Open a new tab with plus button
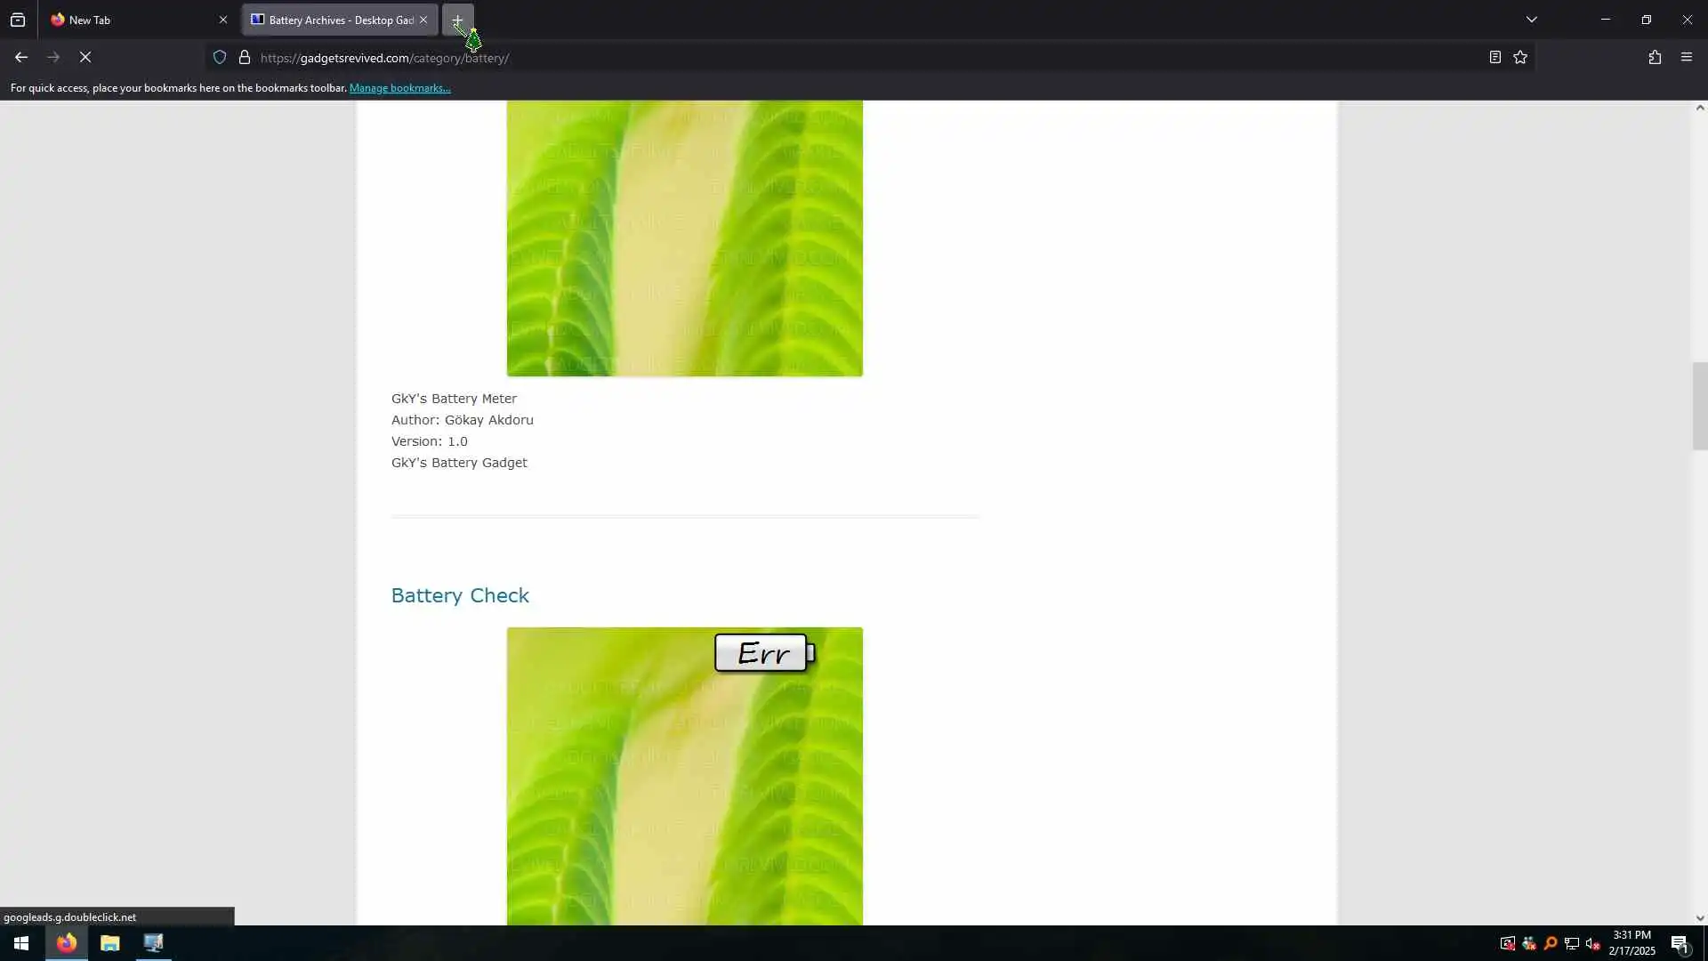This screenshot has width=1708, height=961. [x=457, y=20]
